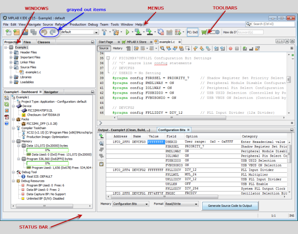Collapse the code fold at line 35

click(108, 58)
